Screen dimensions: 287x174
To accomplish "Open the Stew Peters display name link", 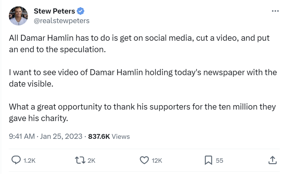I will (x=54, y=11).
